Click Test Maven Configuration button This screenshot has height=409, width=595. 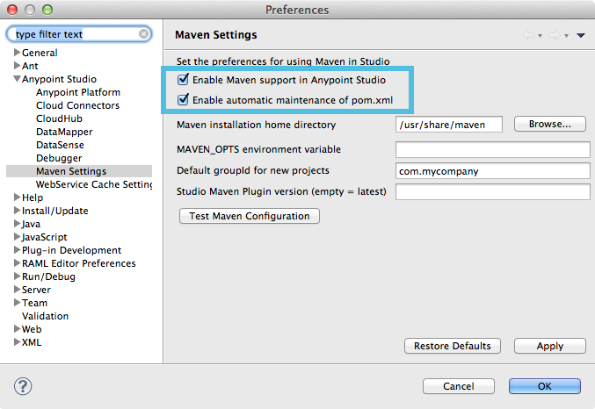tap(250, 216)
